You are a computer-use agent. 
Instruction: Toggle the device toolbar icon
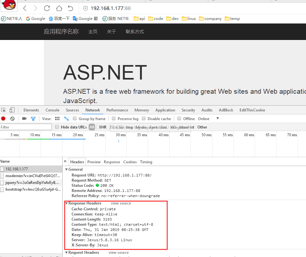coord(12,110)
